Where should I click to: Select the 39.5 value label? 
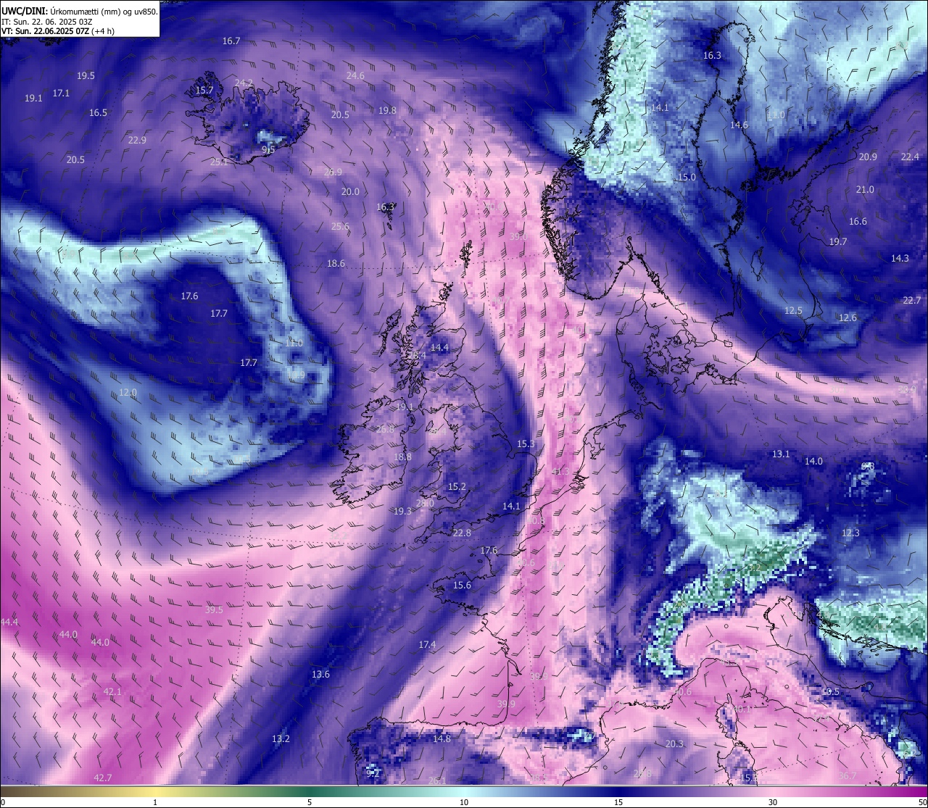point(214,609)
